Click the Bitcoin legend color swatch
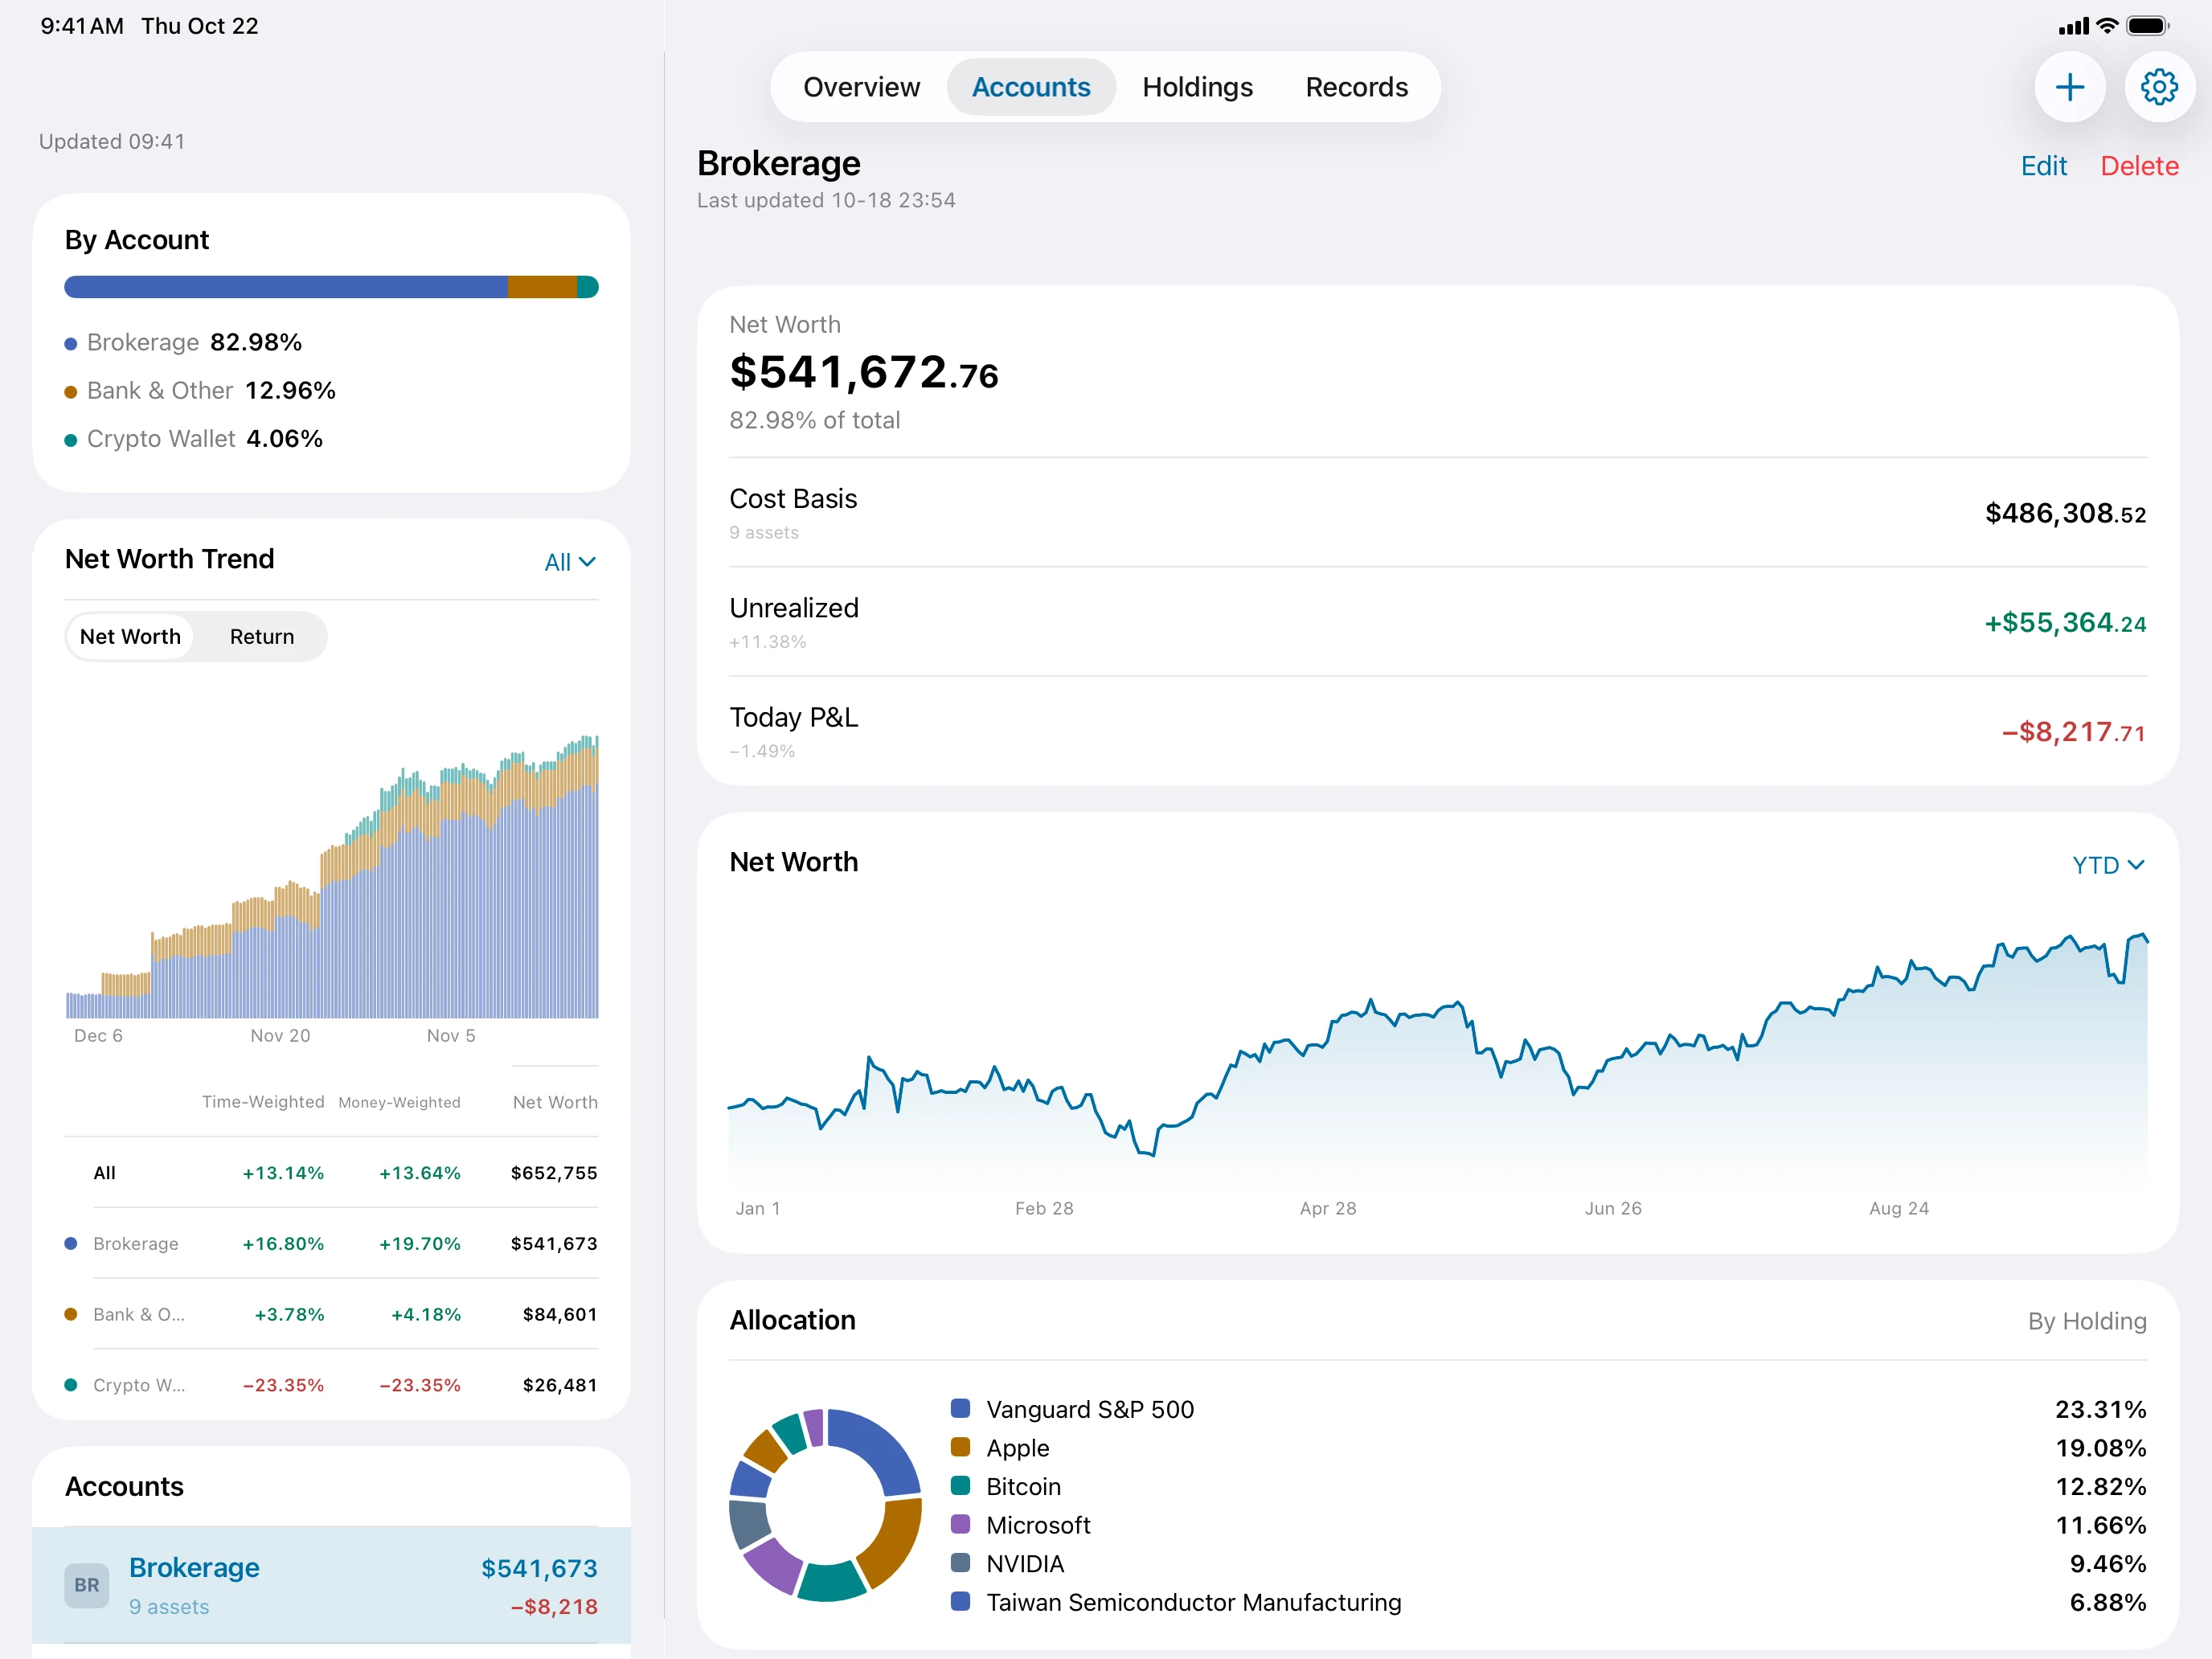 pos(960,1485)
